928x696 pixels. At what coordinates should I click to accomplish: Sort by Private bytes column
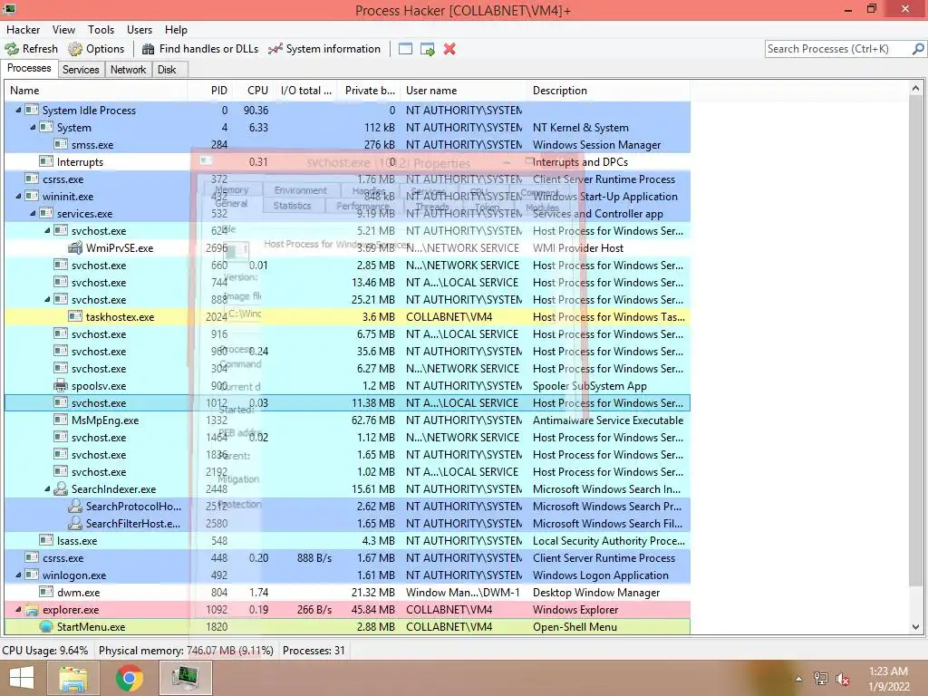[369, 91]
